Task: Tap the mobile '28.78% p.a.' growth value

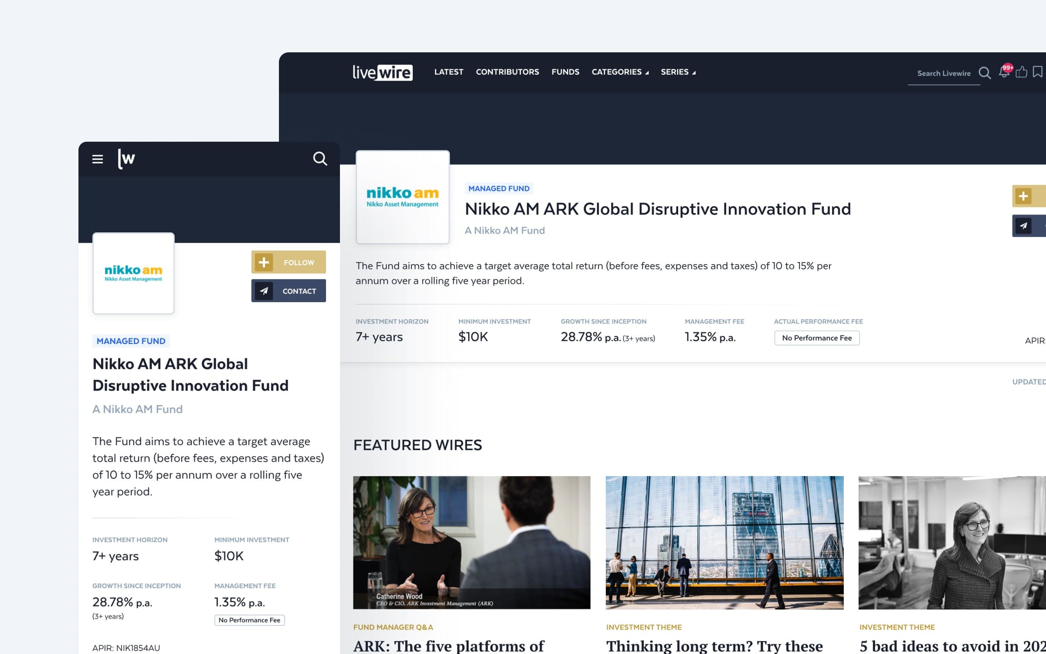Action: [122, 602]
